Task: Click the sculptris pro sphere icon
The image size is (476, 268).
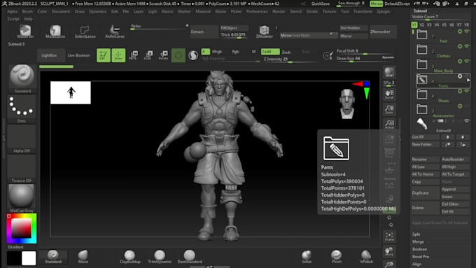Action: coord(193,55)
